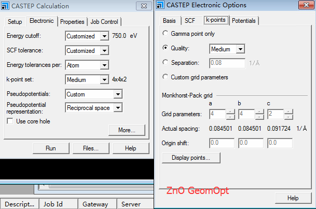Expand the Pseudopotential representation dropdown

point(118,108)
